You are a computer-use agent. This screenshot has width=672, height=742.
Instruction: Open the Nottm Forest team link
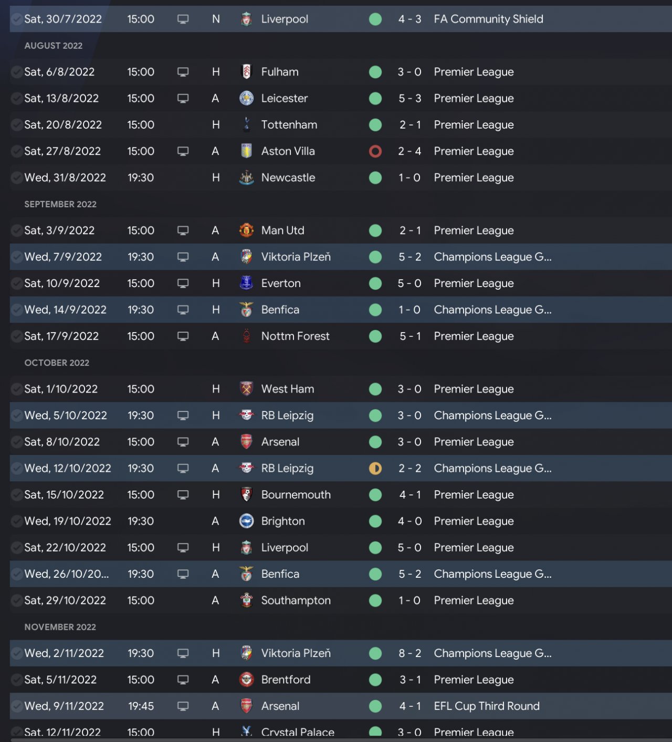pos(295,336)
